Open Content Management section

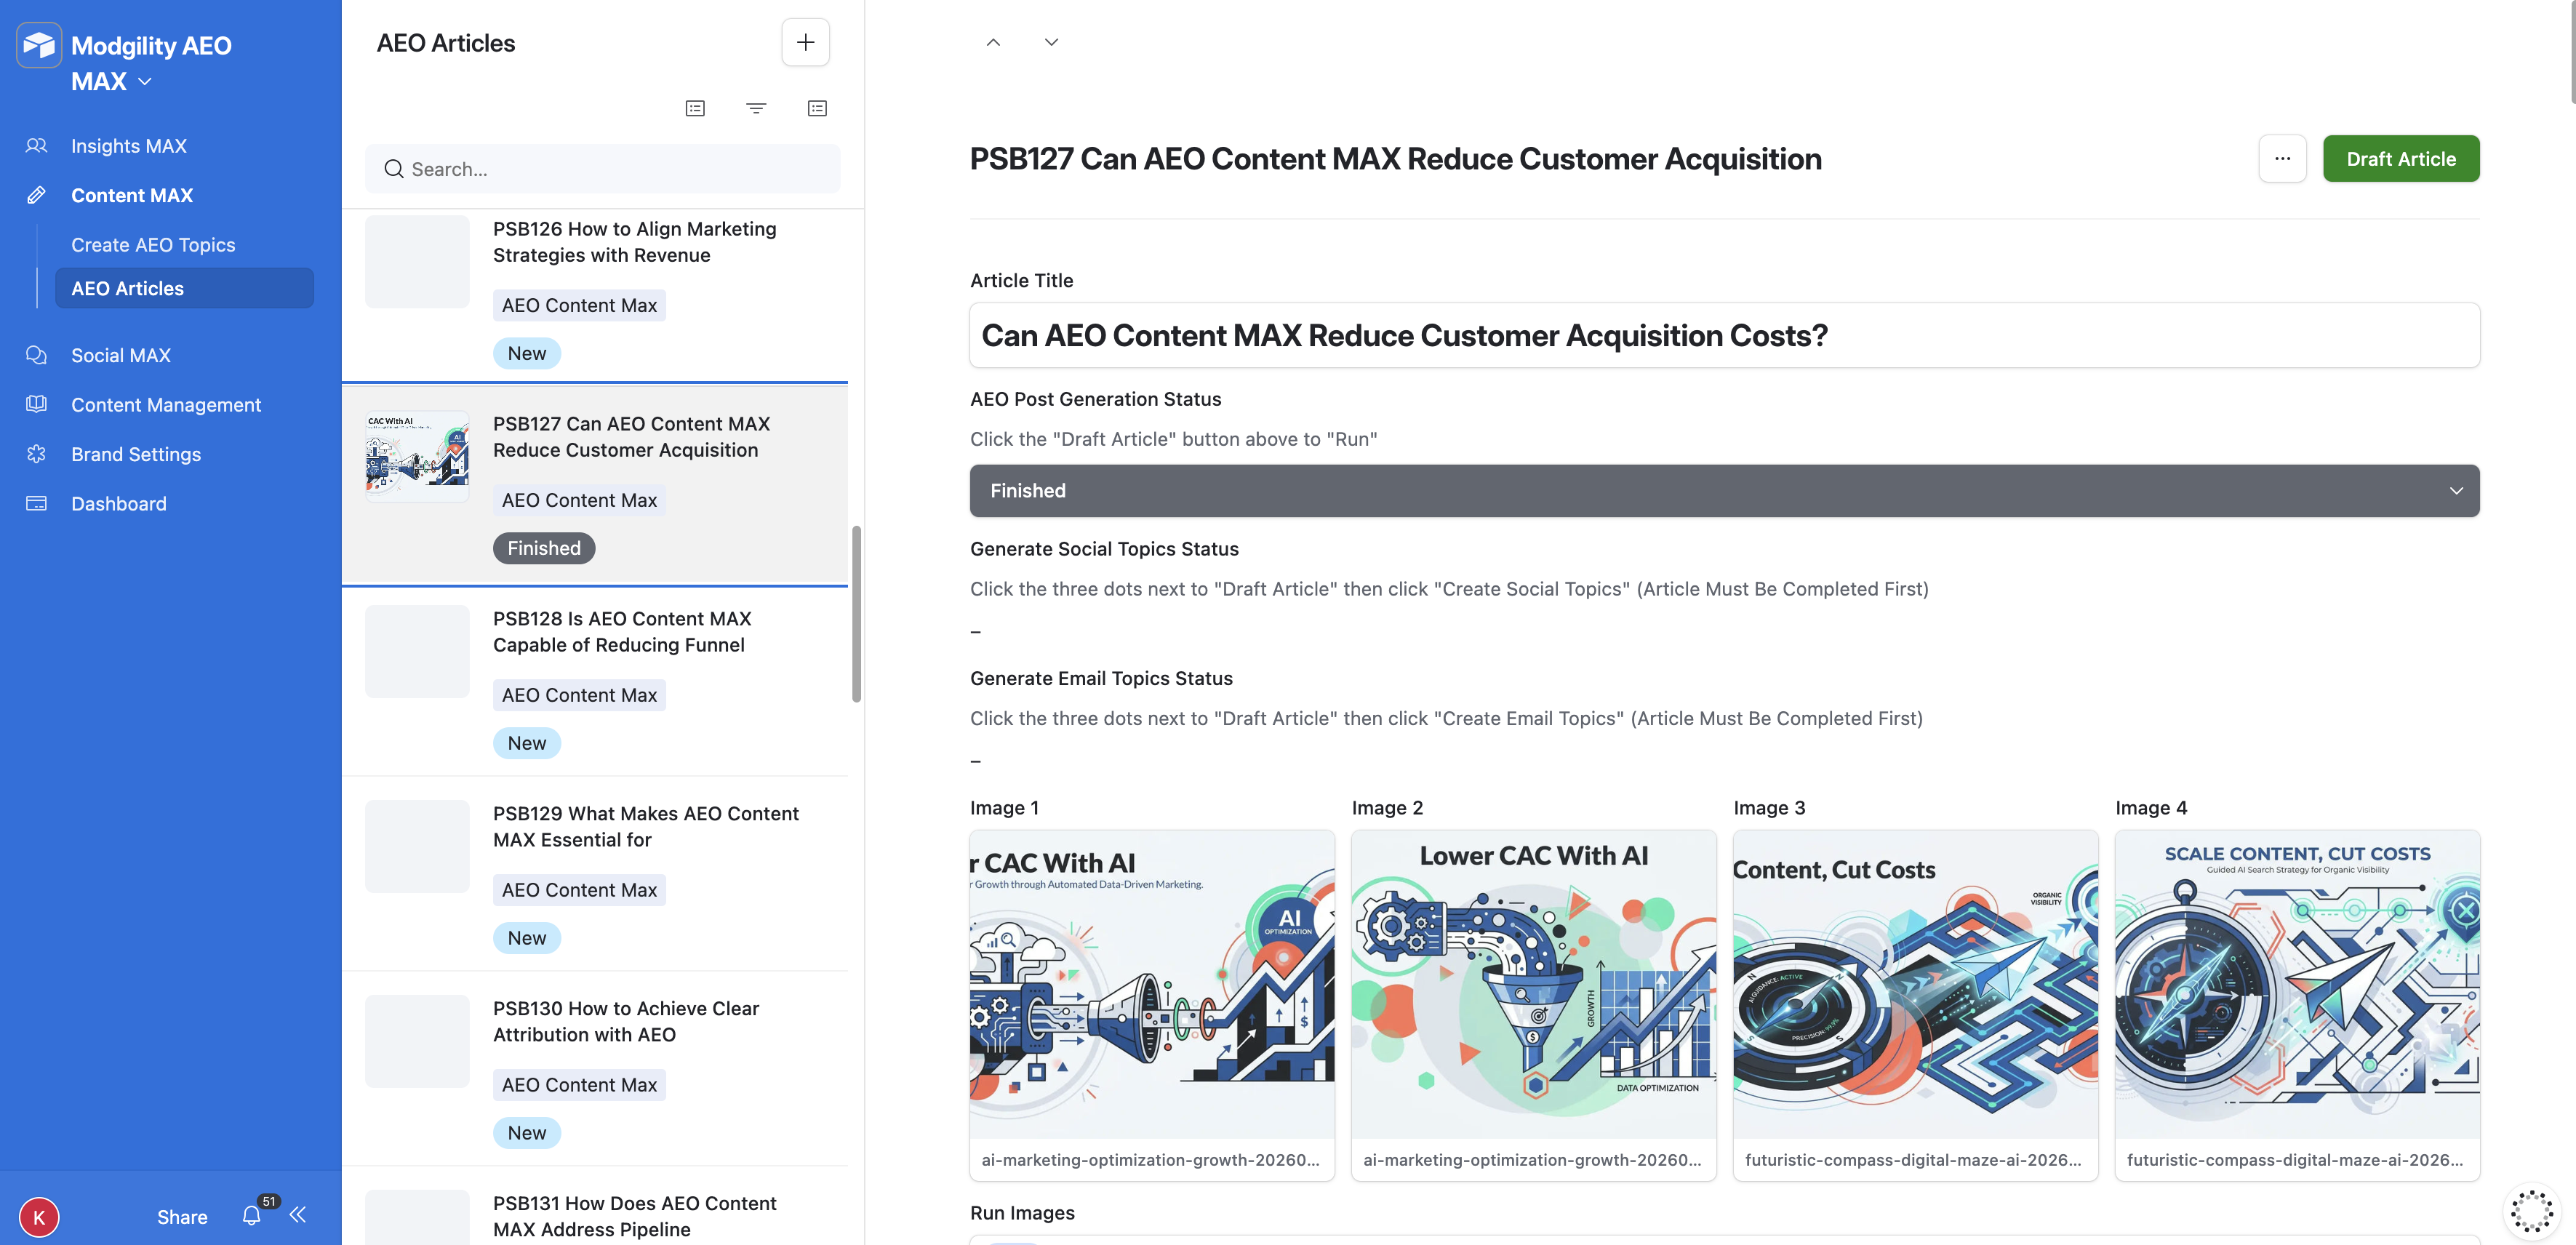tap(166, 405)
